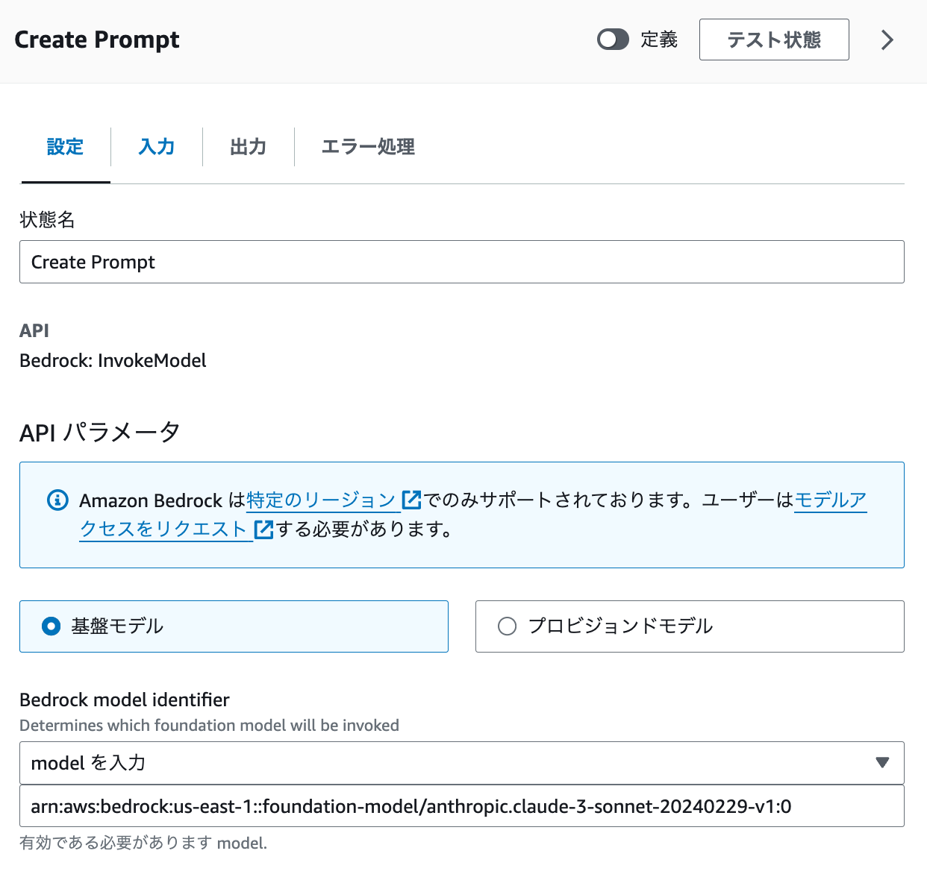
Task: Click the API パラメータ heading
Action: [x=100, y=432]
